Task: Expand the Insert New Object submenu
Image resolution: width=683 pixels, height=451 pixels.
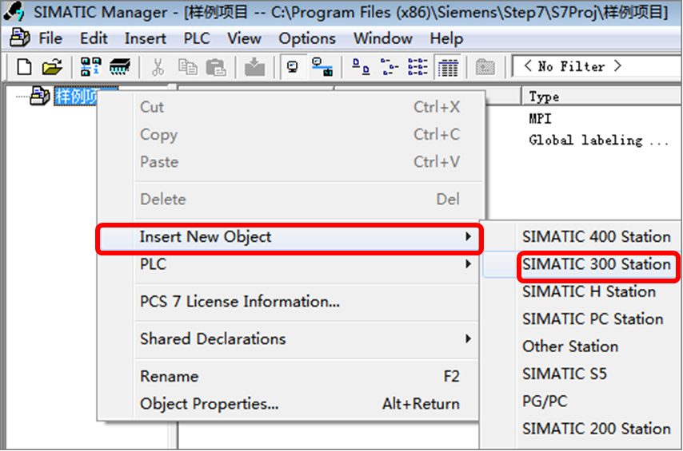Action: pyautogui.click(x=290, y=237)
